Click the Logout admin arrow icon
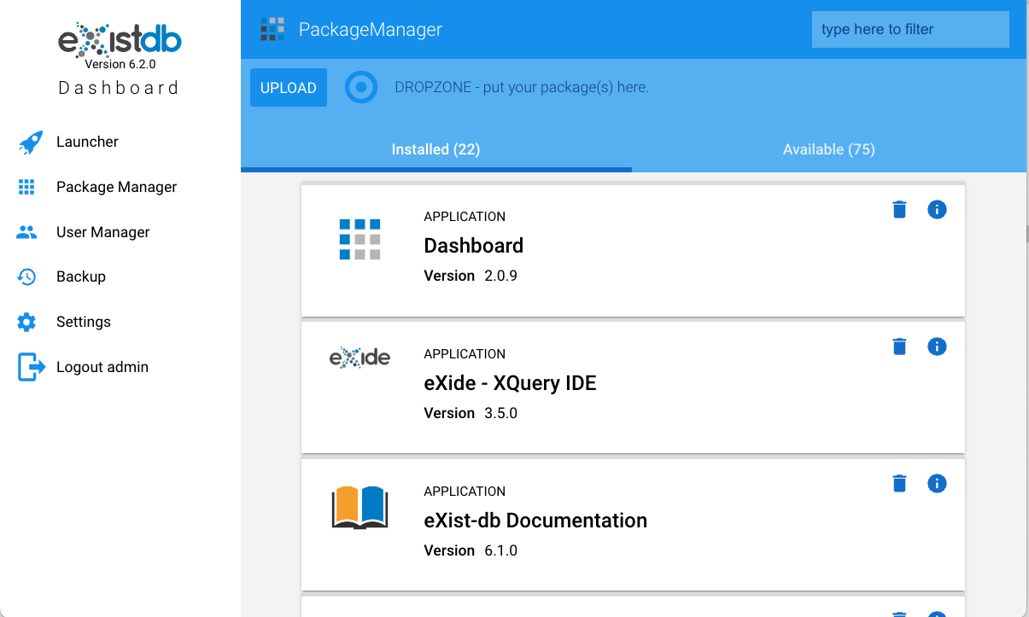Screen dimensions: 1029x617 click(x=29, y=367)
